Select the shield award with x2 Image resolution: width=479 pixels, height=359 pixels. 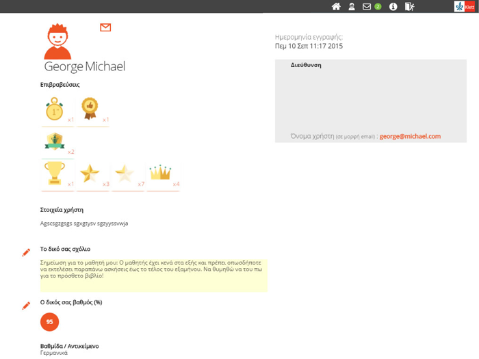[55, 141]
